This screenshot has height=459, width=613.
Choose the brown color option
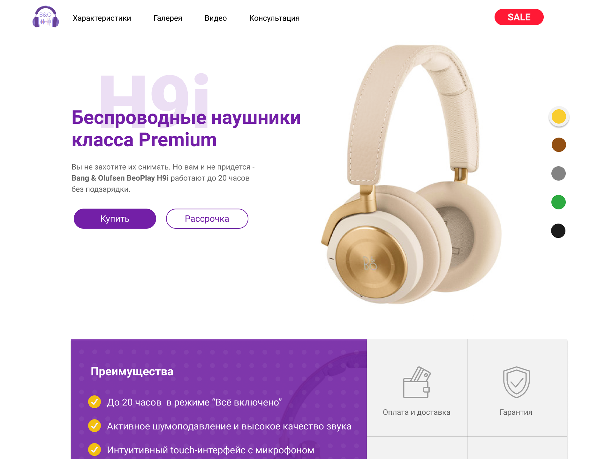click(559, 145)
